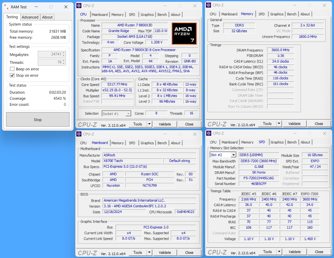Viewport: 334px width, 258px height.
Task: Open SPD tab in bottom-left CPU-Z window
Action: (132, 143)
